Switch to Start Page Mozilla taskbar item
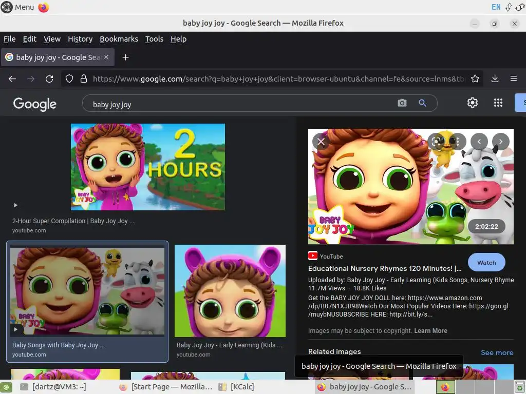526x394 pixels. coord(166,387)
